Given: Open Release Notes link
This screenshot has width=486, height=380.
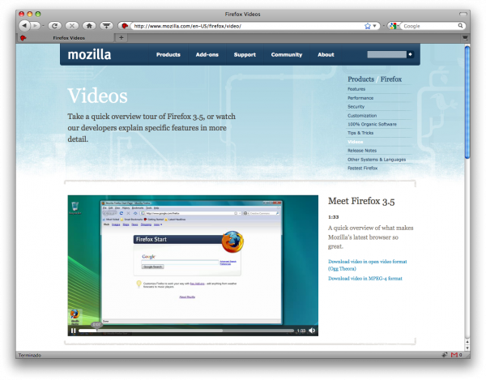Looking at the screenshot, I should [x=362, y=151].
